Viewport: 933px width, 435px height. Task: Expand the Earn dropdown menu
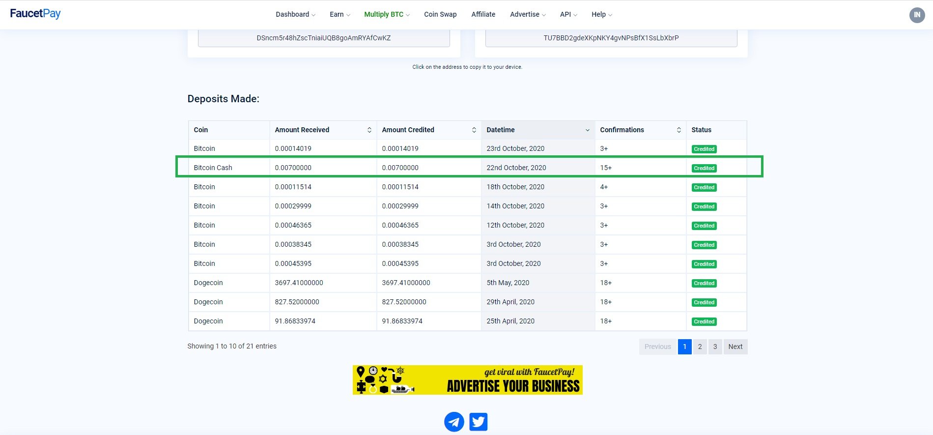(339, 14)
